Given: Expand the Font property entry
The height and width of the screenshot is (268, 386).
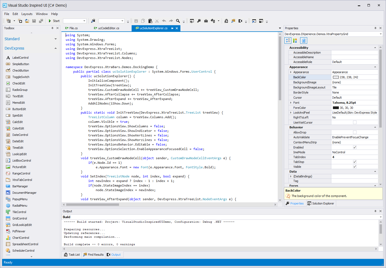Looking at the screenshot, I should point(290,102).
